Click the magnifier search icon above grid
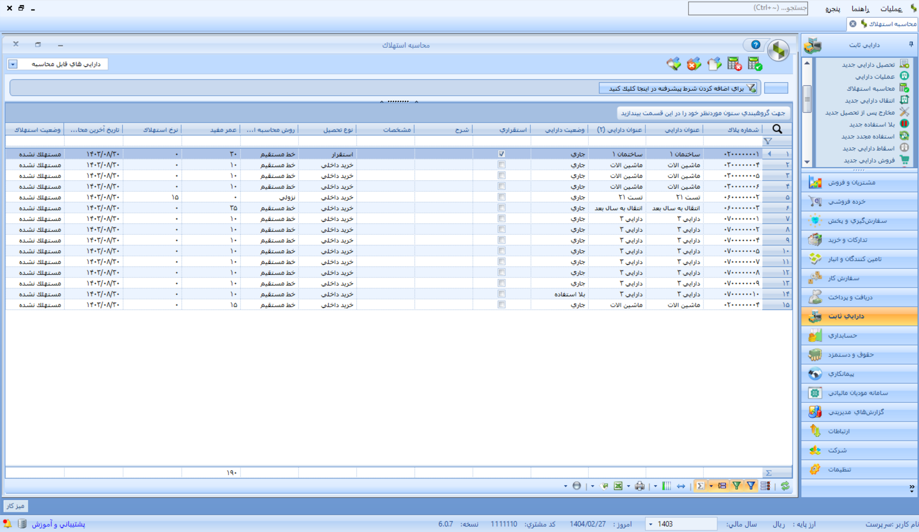This screenshot has height=532, width=919. pos(777,129)
